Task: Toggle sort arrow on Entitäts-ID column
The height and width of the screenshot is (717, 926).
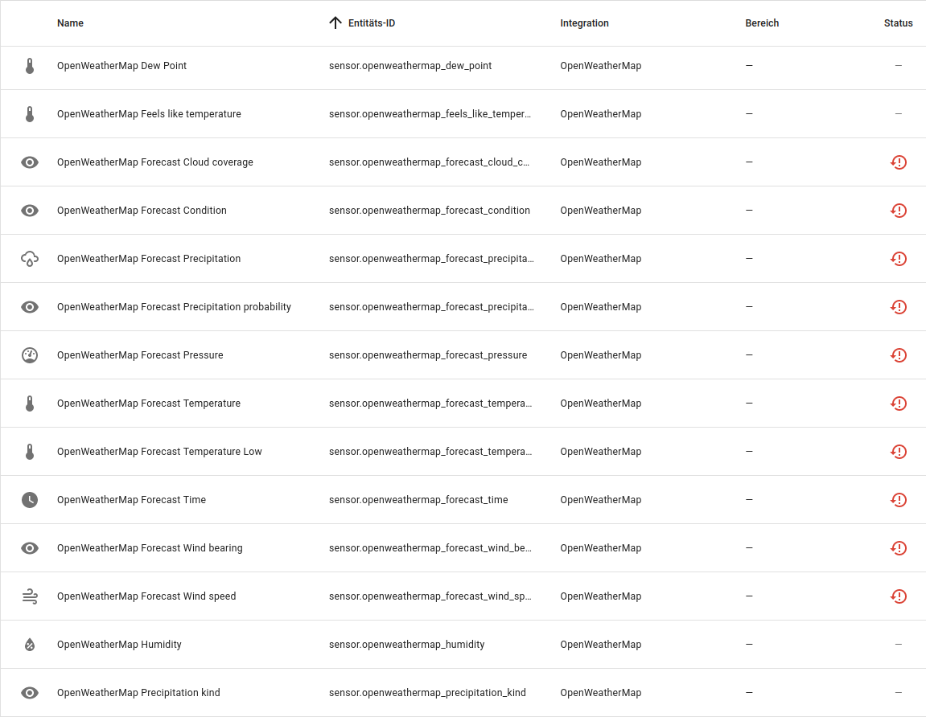Action: click(x=335, y=23)
